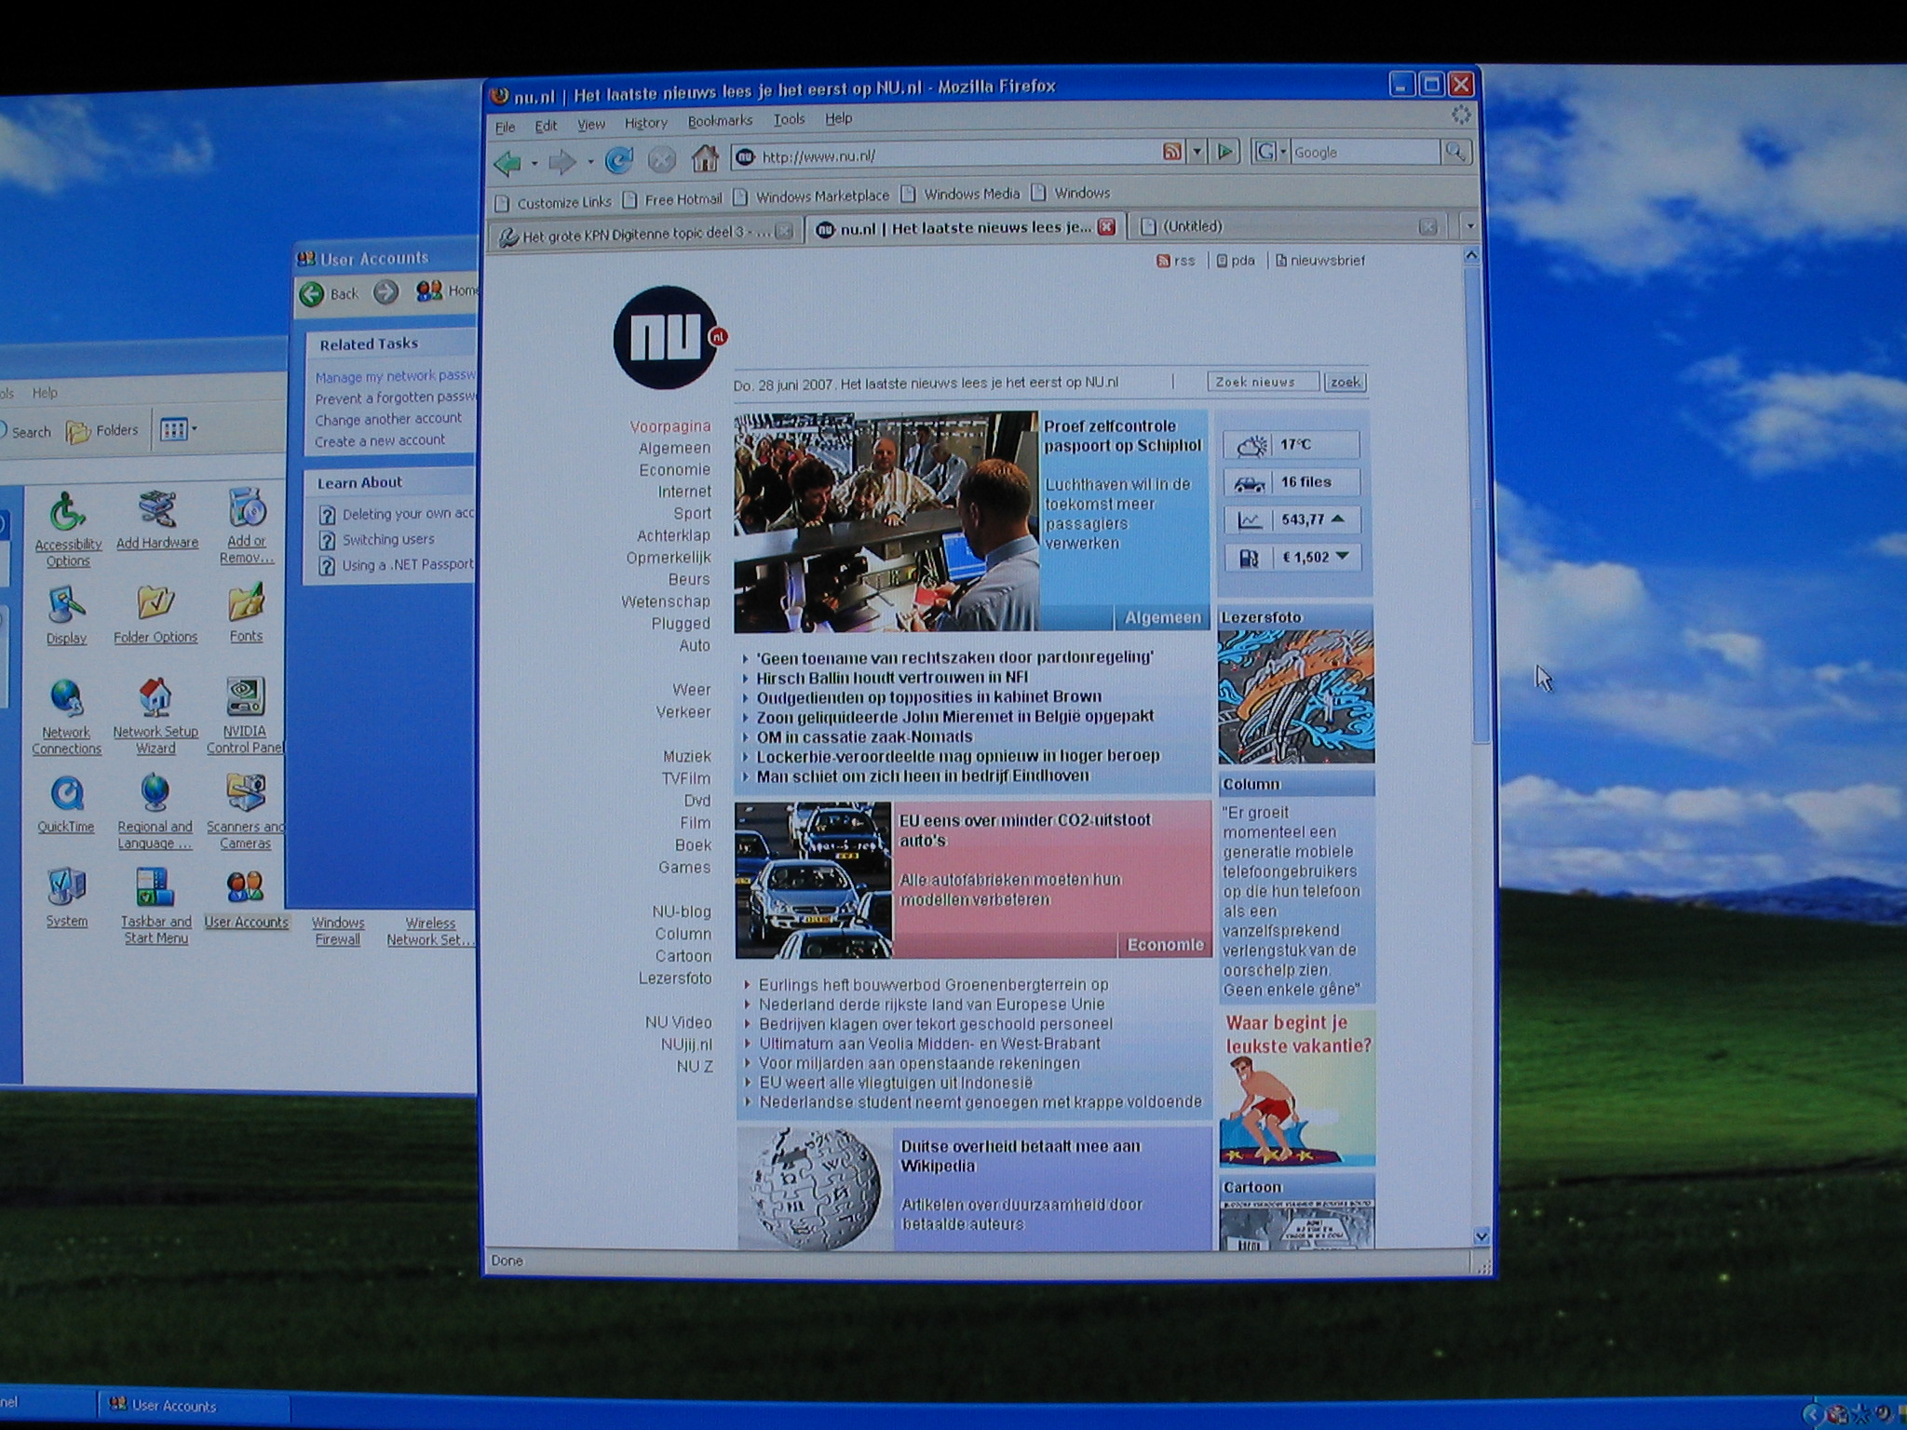This screenshot has width=1907, height=1430.
Task: Click the User Accounts taskbar button
Action: [193, 1406]
